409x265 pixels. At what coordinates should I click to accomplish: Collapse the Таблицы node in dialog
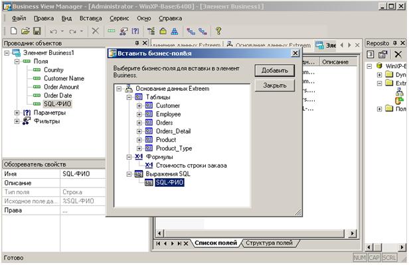[129, 97]
